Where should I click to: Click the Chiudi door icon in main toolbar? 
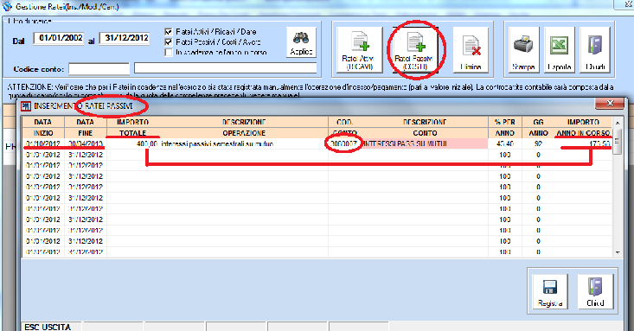[x=595, y=44]
